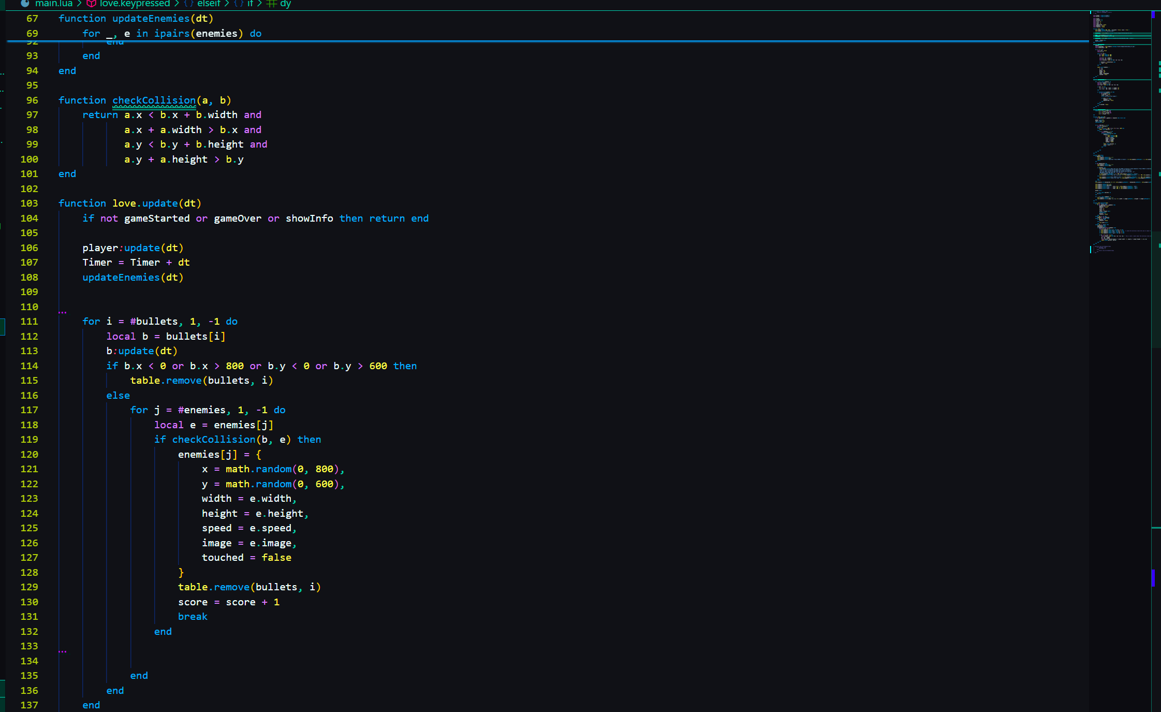
Task: Click the dy variable breadcrumb
Action: point(285,4)
